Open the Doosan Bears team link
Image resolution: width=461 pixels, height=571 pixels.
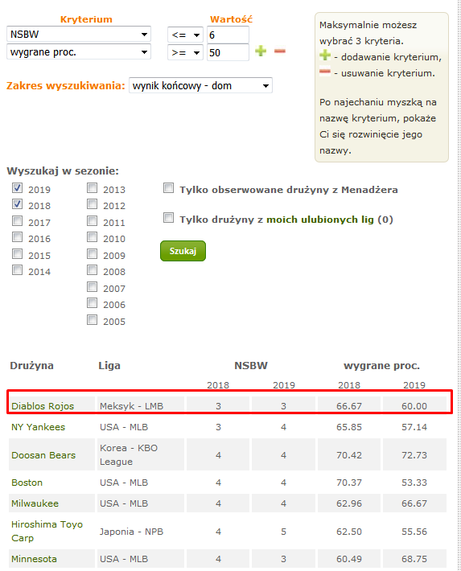click(x=43, y=455)
